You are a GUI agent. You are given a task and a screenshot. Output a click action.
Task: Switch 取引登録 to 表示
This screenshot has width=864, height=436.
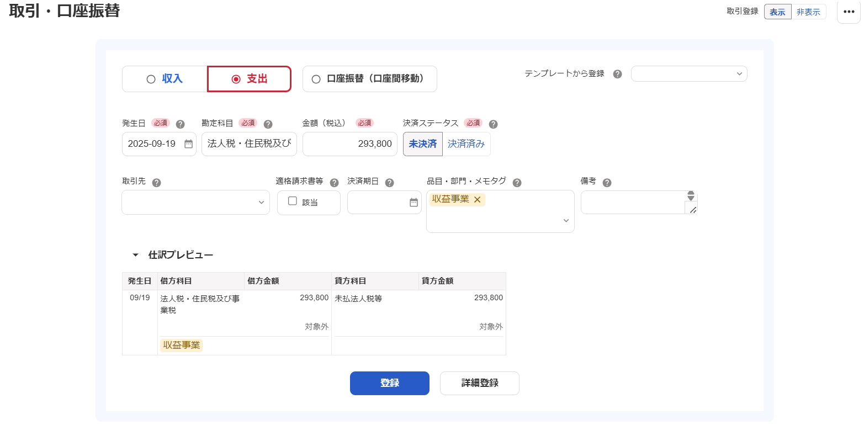(777, 12)
